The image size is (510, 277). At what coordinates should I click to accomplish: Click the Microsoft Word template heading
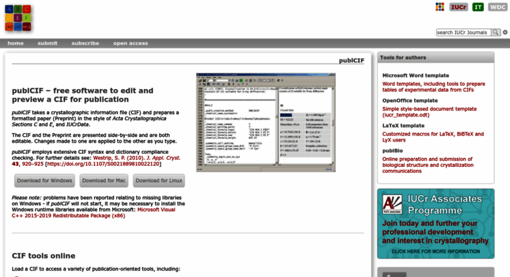click(415, 75)
